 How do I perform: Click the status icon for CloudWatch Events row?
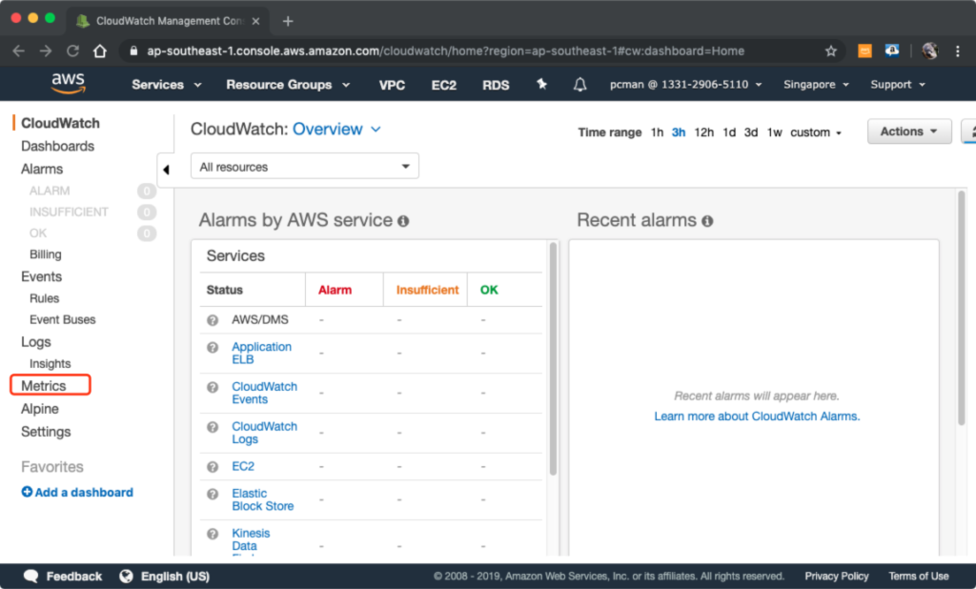tap(213, 387)
